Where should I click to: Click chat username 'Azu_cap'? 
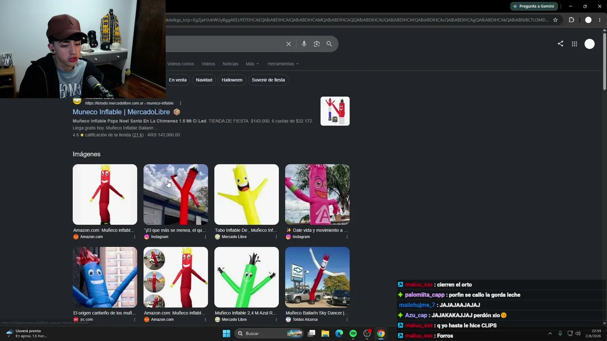416,315
